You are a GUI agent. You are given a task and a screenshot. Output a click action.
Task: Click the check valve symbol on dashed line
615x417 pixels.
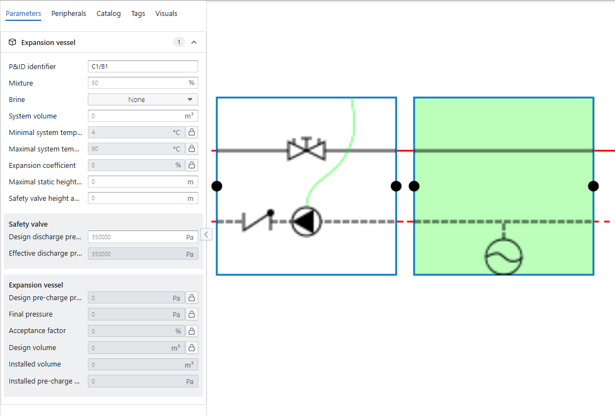(258, 221)
